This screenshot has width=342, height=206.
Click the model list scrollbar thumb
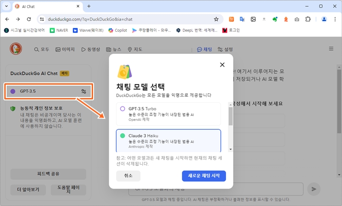coord(230,116)
